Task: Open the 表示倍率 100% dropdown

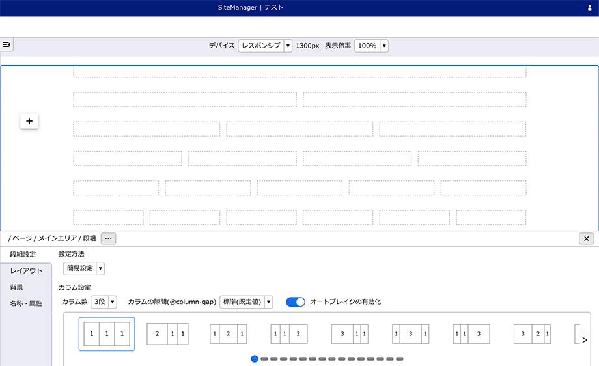Action: (x=371, y=46)
